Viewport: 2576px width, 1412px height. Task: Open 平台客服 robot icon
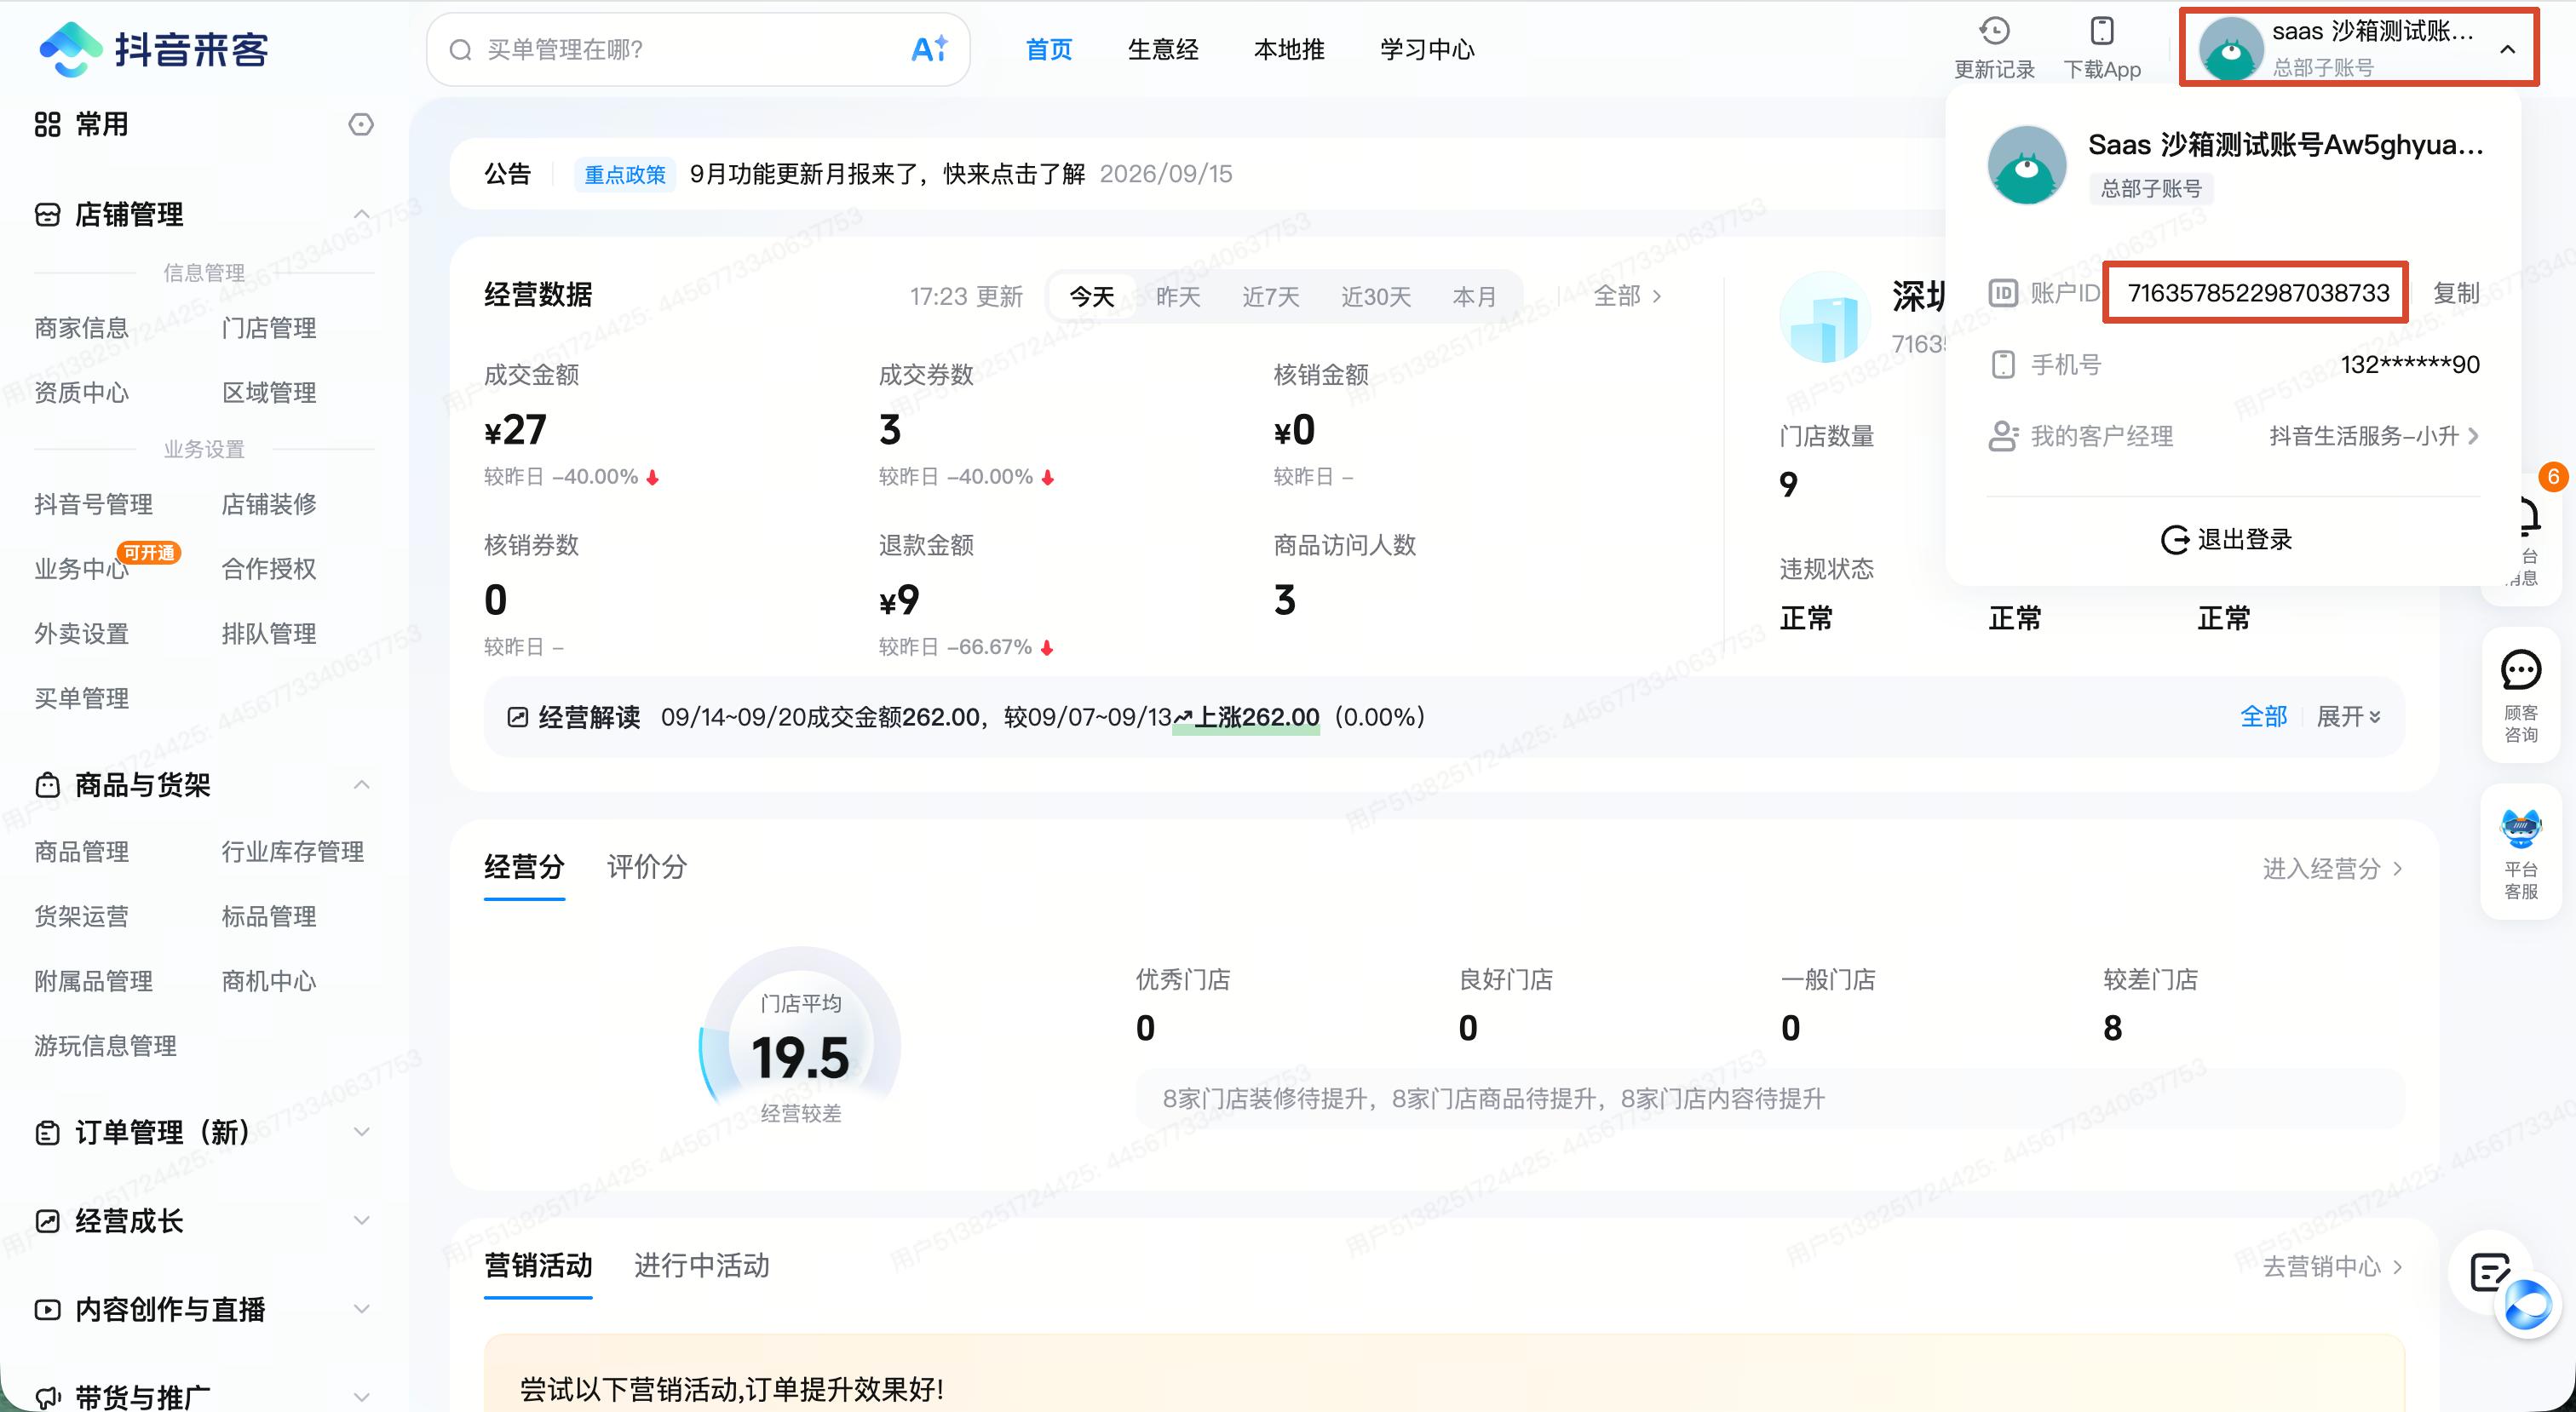pos(2521,829)
